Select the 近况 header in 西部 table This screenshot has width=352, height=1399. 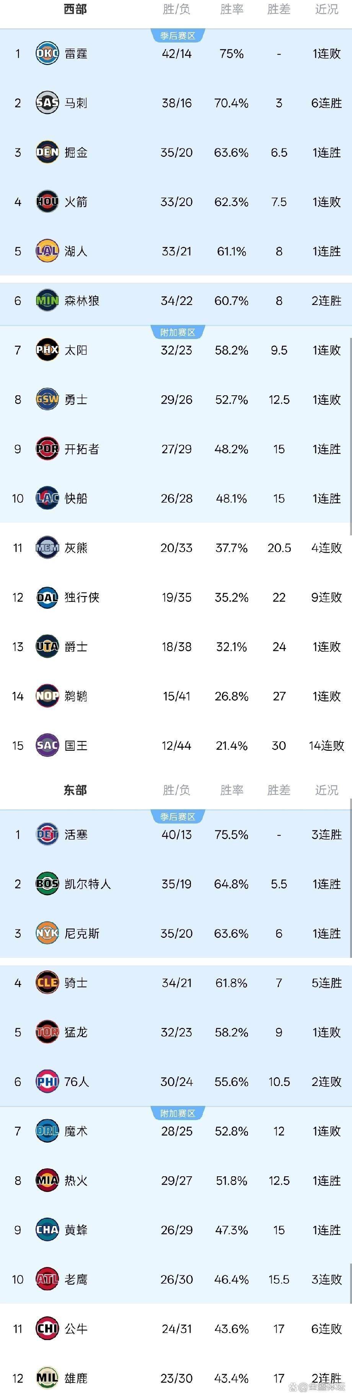point(326,9)
